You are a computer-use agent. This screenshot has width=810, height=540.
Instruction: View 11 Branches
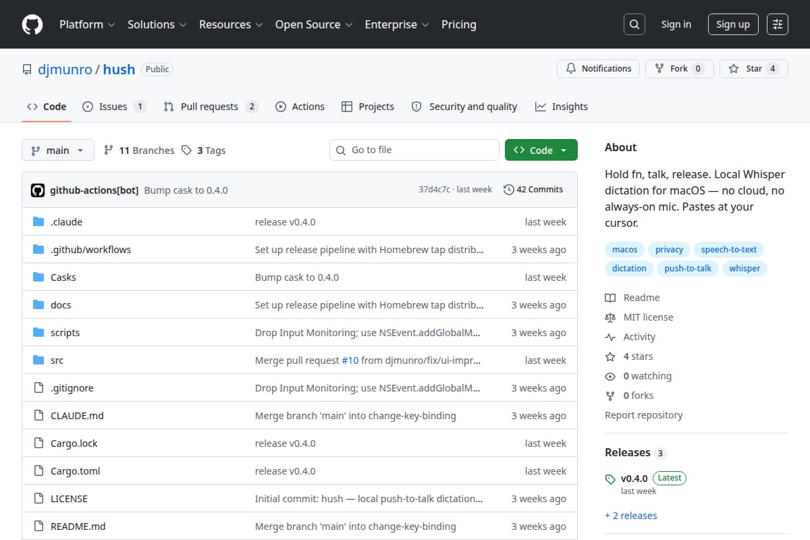139,151
